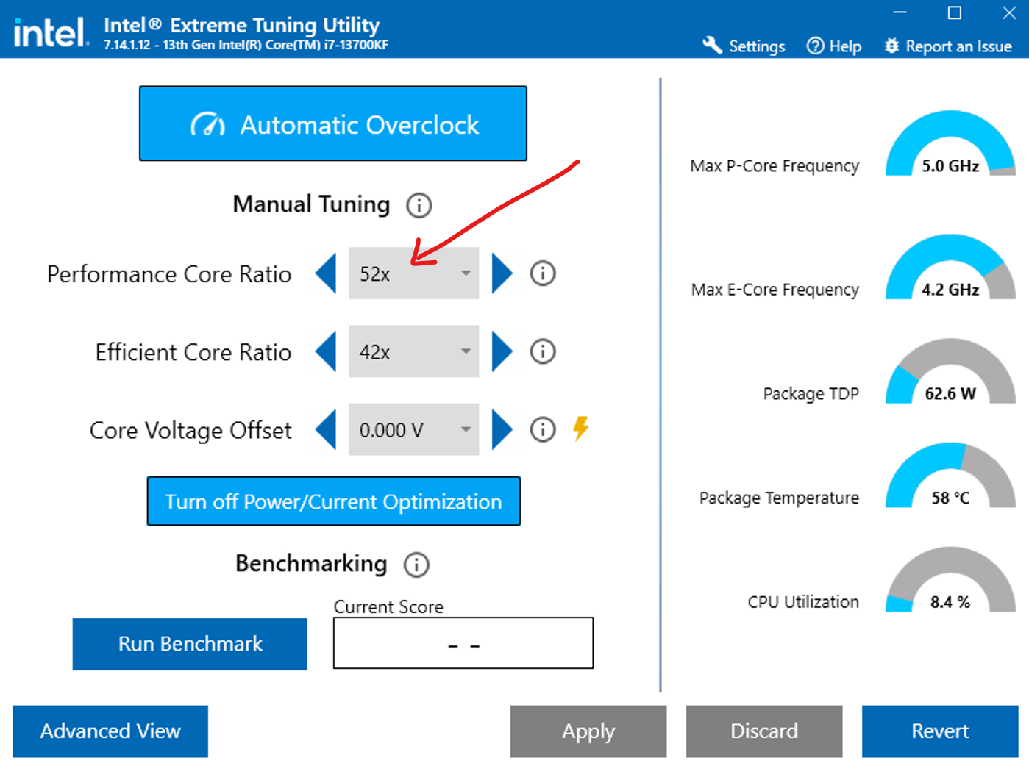The image size is (1029, 766).
Task: Decrease Core Voltage Offset with left arrow
Action: click(326, 429)
